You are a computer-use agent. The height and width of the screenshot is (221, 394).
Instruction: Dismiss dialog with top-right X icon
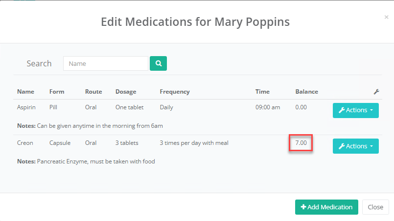click(x=387, y=17)
